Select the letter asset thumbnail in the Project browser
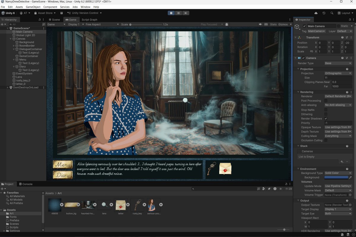Screen dimensions: 356x237 [121, 205]
